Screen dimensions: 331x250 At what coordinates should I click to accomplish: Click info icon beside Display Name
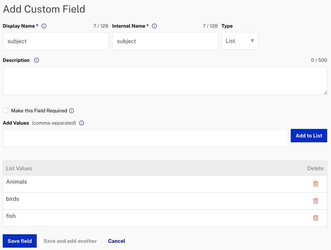coord(44,26)
